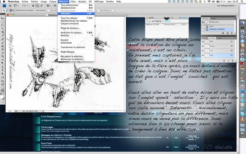Click the foreground color swatch
The width and height of the screenshot is (246, 154).
pos(2,97)
